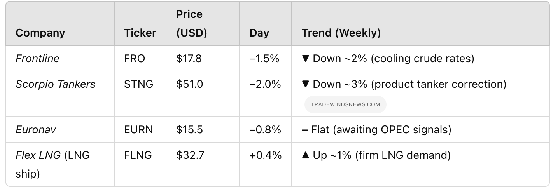This screenshot has width=553, height=188.
Task: Click the down triangle in Frontline trend
Action: [x=305, y=59]
